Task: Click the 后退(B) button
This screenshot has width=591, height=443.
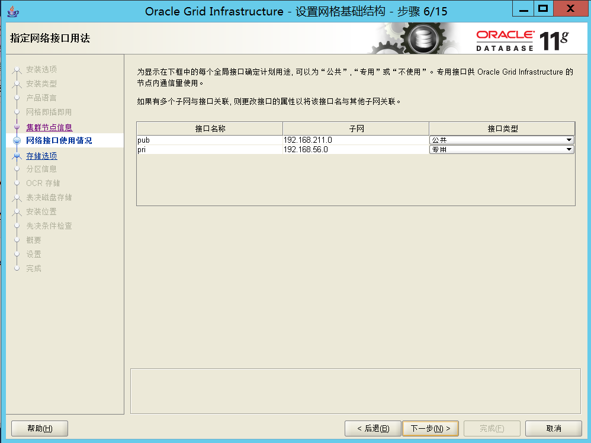Action: (x=372, y=428)
